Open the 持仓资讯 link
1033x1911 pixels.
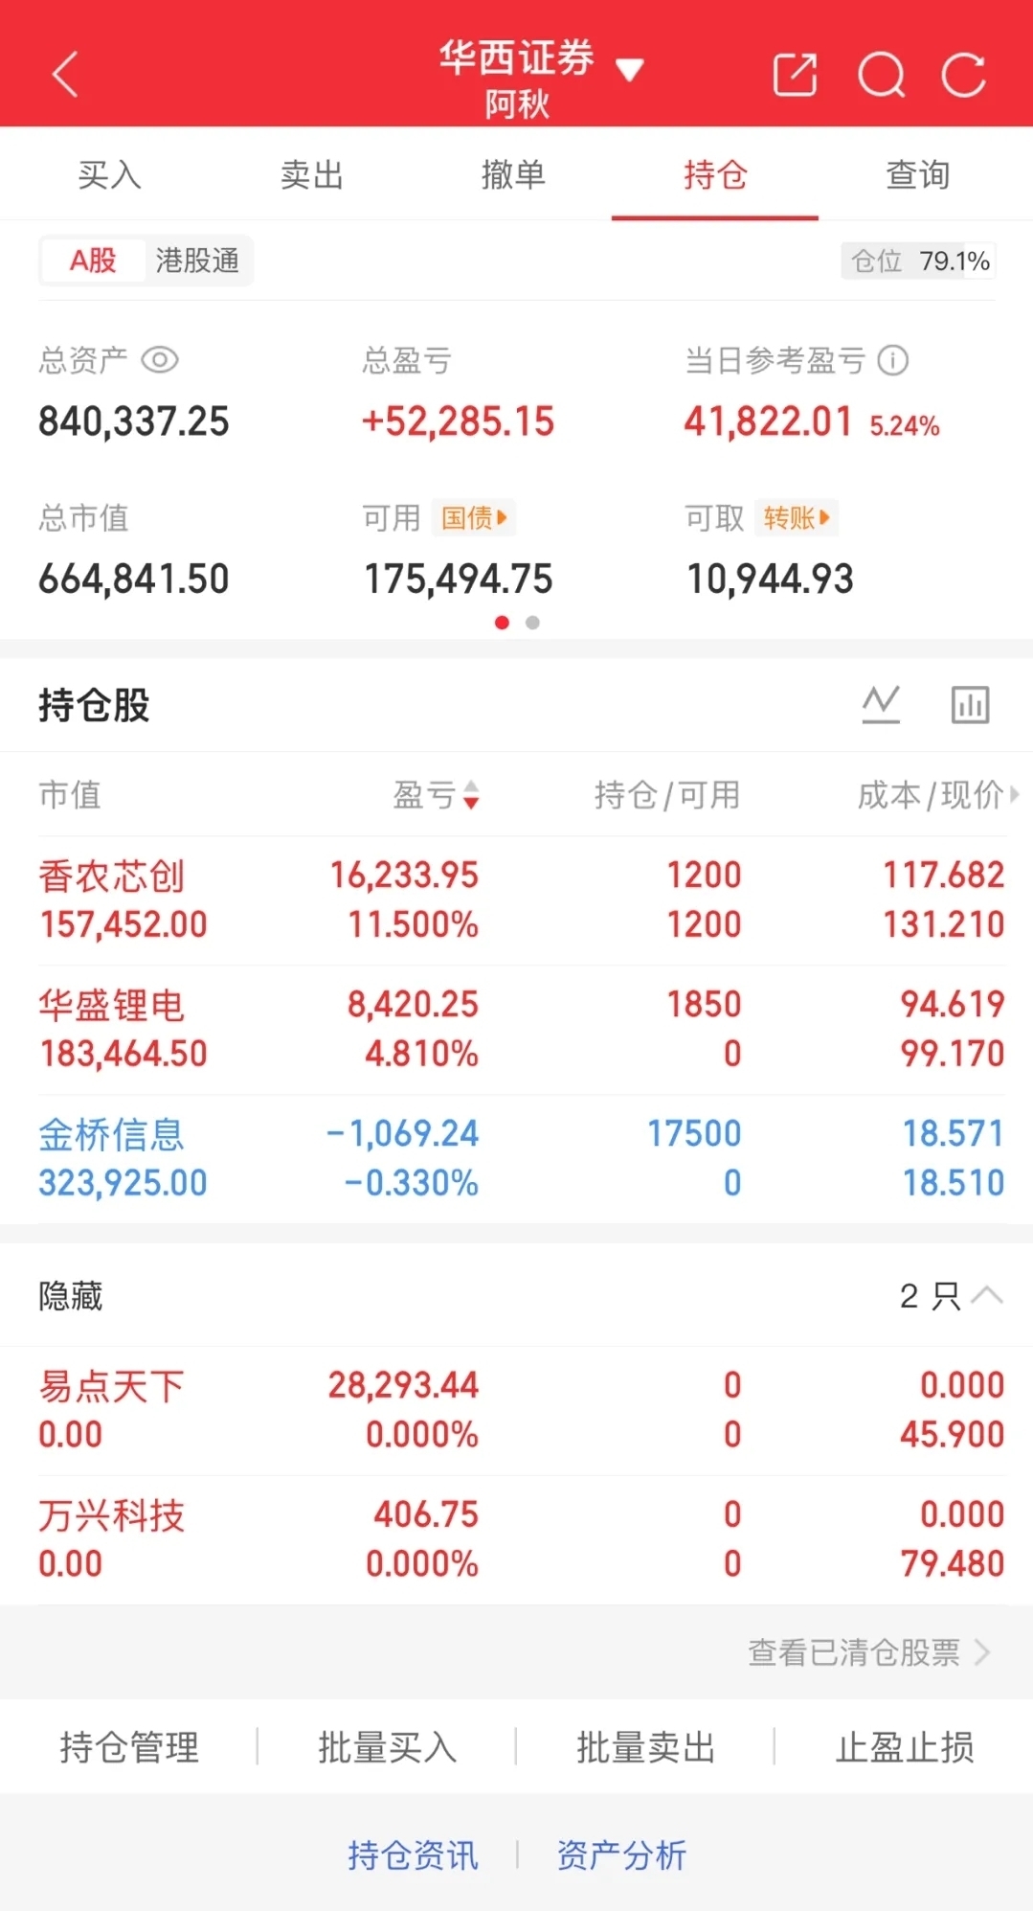(x=413, y=1855)
